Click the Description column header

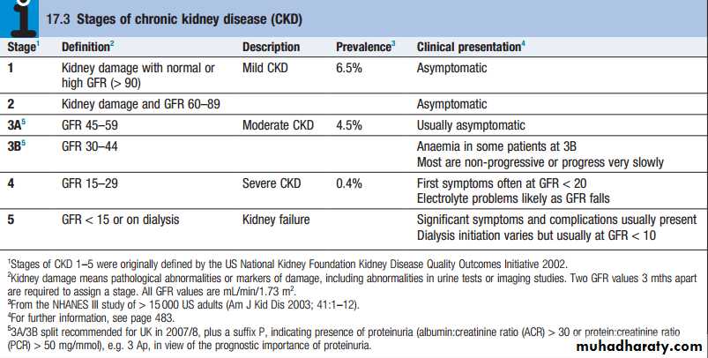click(271, 47)
